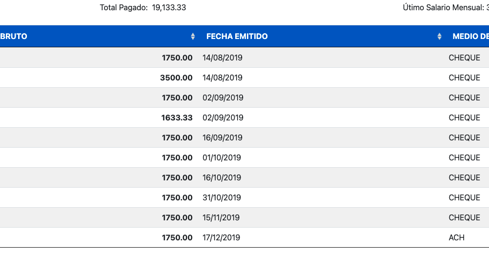
Task: Click CHEQUE in the 15/11/2019 row
Action: pyautogui.click(x=465, y=217)
